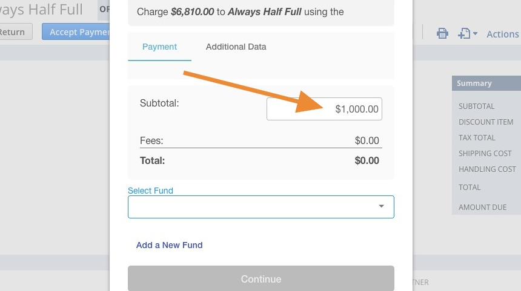The width and height of the screenshot is (521, 291).
Task: Click the Summary panel header
Action: pyautogui.click(x=486, y=83)
